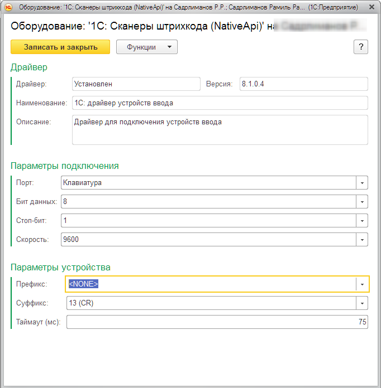
Task: Expand the 'Скорость' dropdown arrow
Action: [x=362, y=239]
